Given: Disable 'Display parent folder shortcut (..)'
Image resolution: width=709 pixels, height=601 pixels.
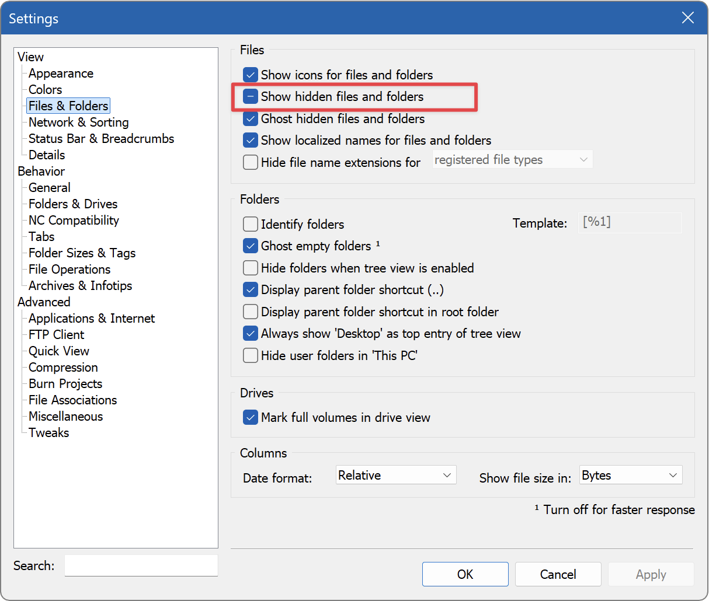Looking at the screenshot, I should [x=251, y=289].
